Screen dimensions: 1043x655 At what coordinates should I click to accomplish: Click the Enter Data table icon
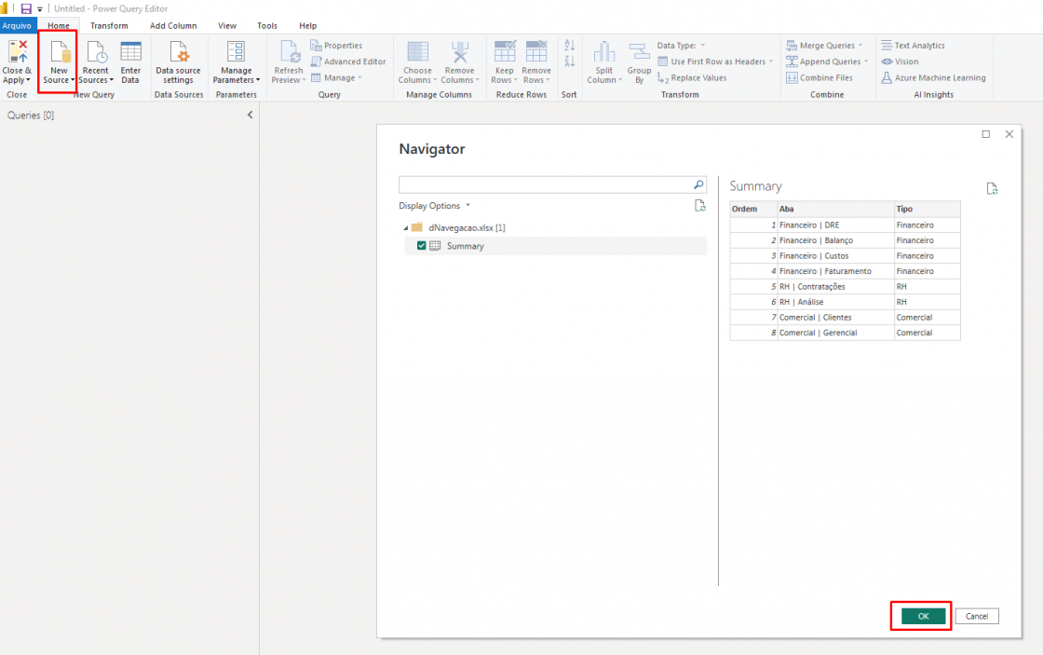coord(130,52)
